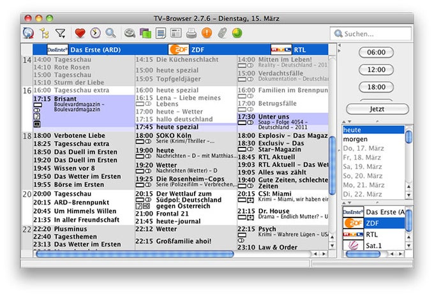Click the date list vertical scrollbar thumb
This screenshot has width=434, height=296.
[408, 137]
